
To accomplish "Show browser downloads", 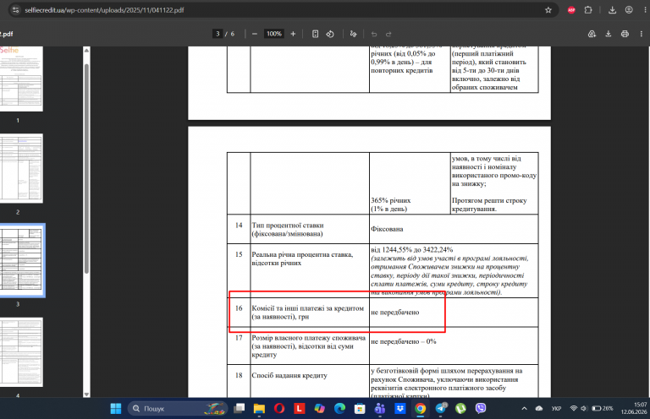I will pos(612,10).
